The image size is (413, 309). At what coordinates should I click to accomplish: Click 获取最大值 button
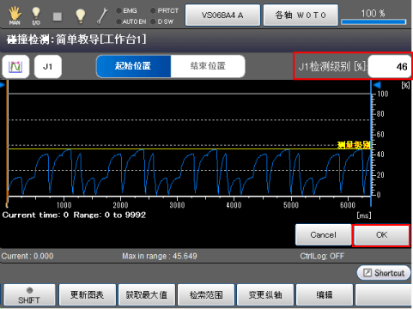coord(147,295)
